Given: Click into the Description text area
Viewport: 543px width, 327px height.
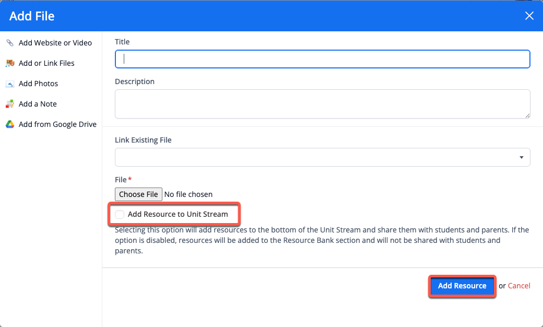Looking at the screenshot, I should pos(323,104).
